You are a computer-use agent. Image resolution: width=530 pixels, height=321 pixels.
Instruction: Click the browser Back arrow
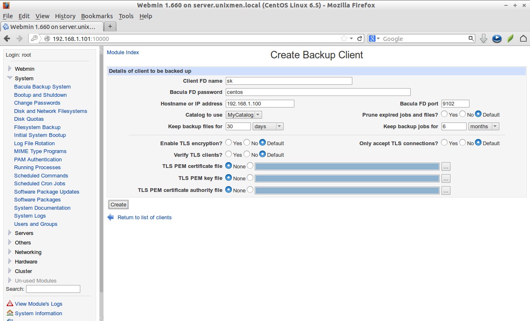(7, 38)
